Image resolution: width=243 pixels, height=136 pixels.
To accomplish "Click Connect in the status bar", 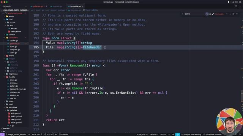I will 63,134.
